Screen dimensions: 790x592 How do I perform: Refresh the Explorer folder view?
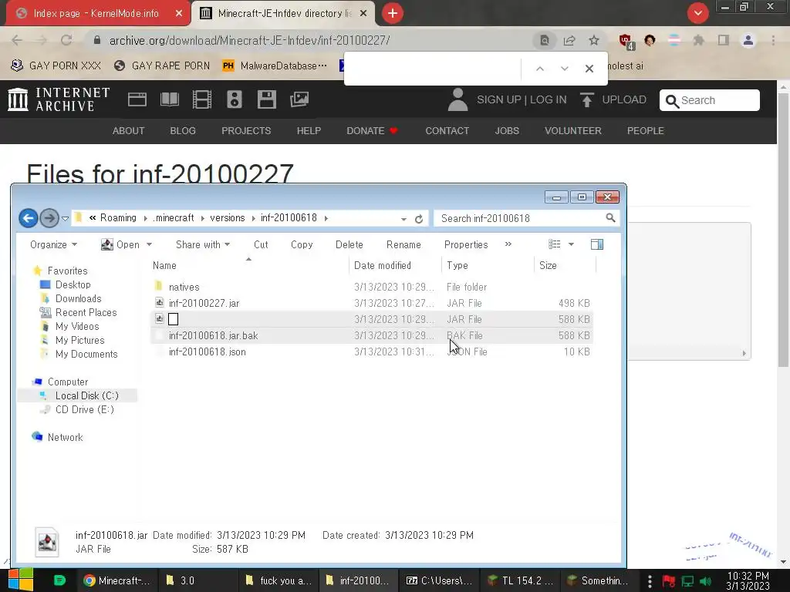point(419,219)
